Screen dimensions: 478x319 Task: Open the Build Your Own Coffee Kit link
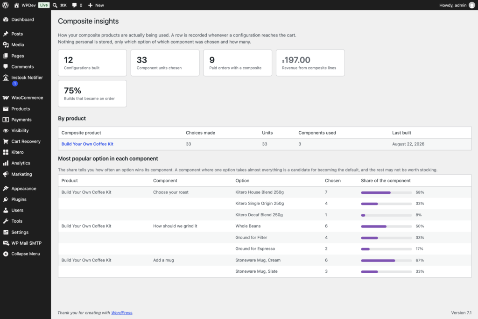(x=87, y=144)
